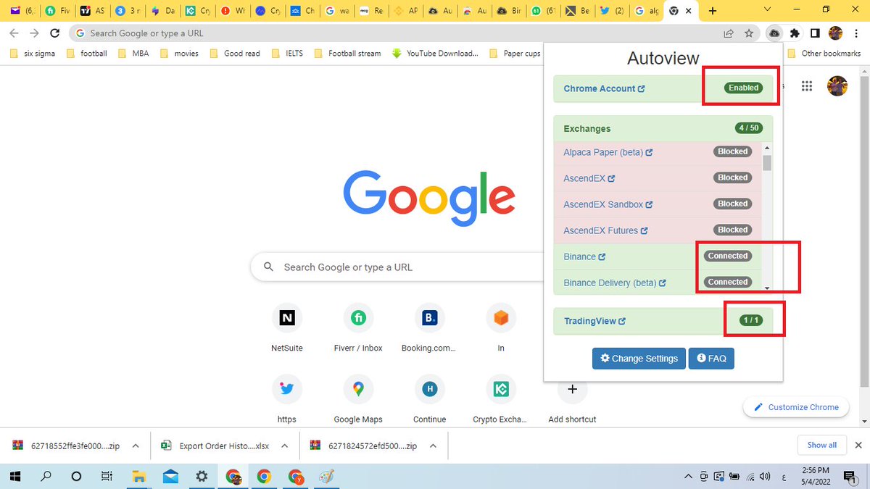Toggle the Chrome side panel icon
The image size is (870, 489).
[x=815, y=33]
